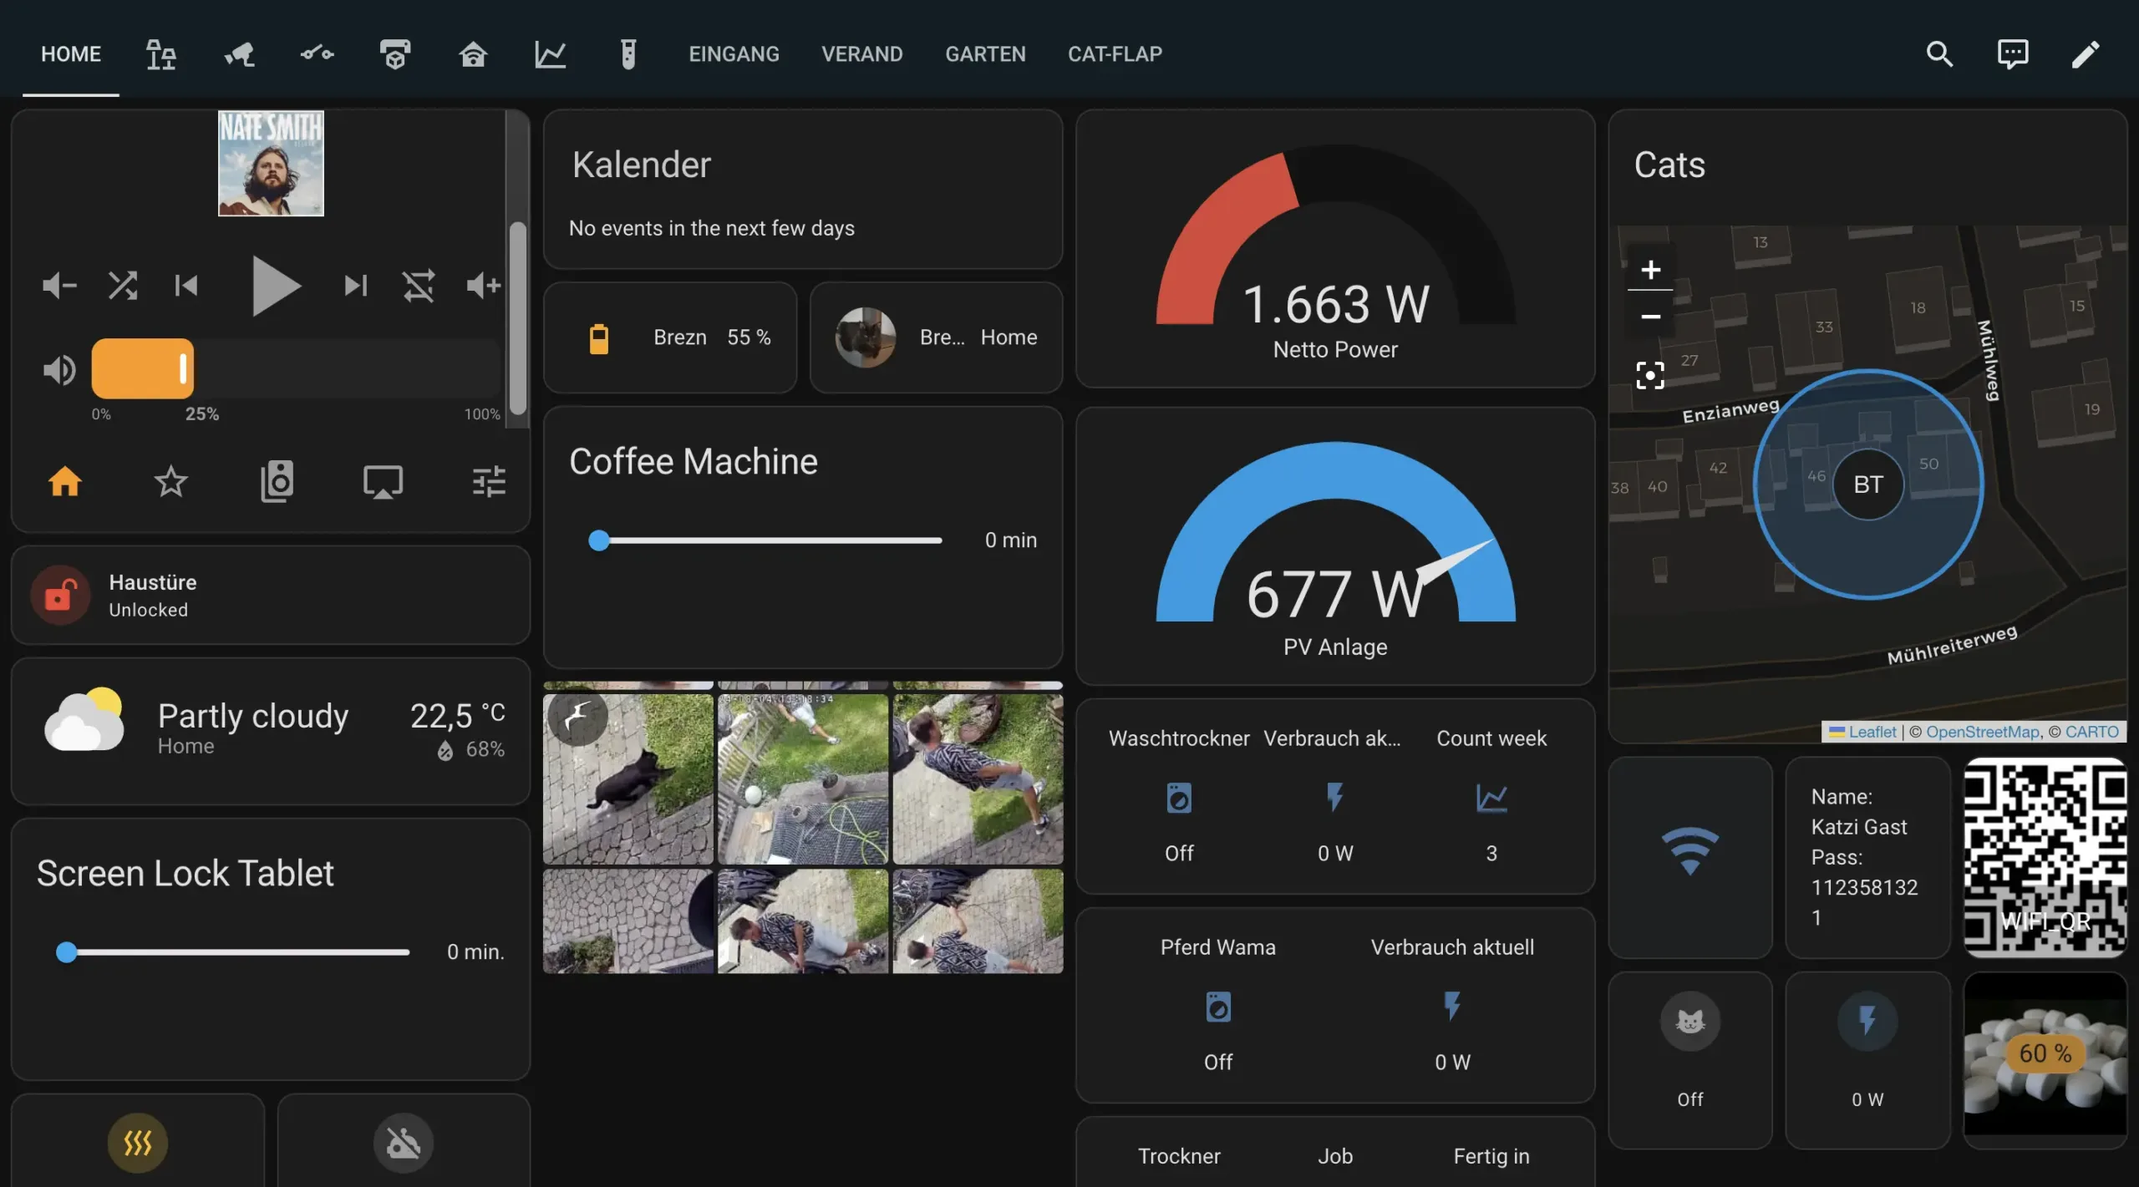Open media player favorites star
The image size is (2139, 1187).
[x=170, y=482]
